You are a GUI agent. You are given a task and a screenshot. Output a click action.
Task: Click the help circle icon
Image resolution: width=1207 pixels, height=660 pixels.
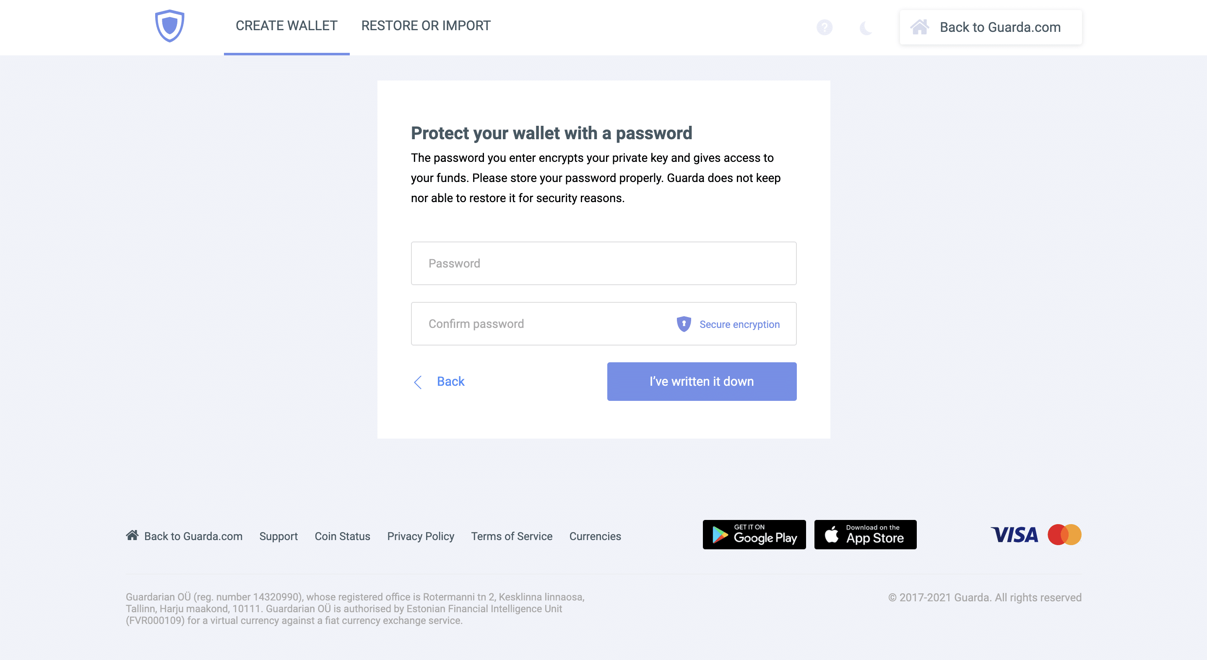tap(824, 27)
